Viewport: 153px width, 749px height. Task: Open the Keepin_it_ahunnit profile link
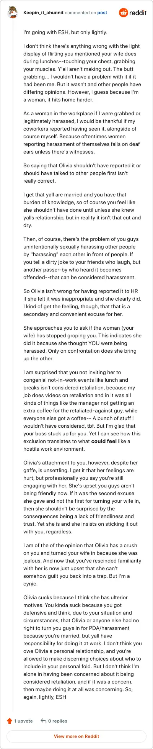[43, 13]
